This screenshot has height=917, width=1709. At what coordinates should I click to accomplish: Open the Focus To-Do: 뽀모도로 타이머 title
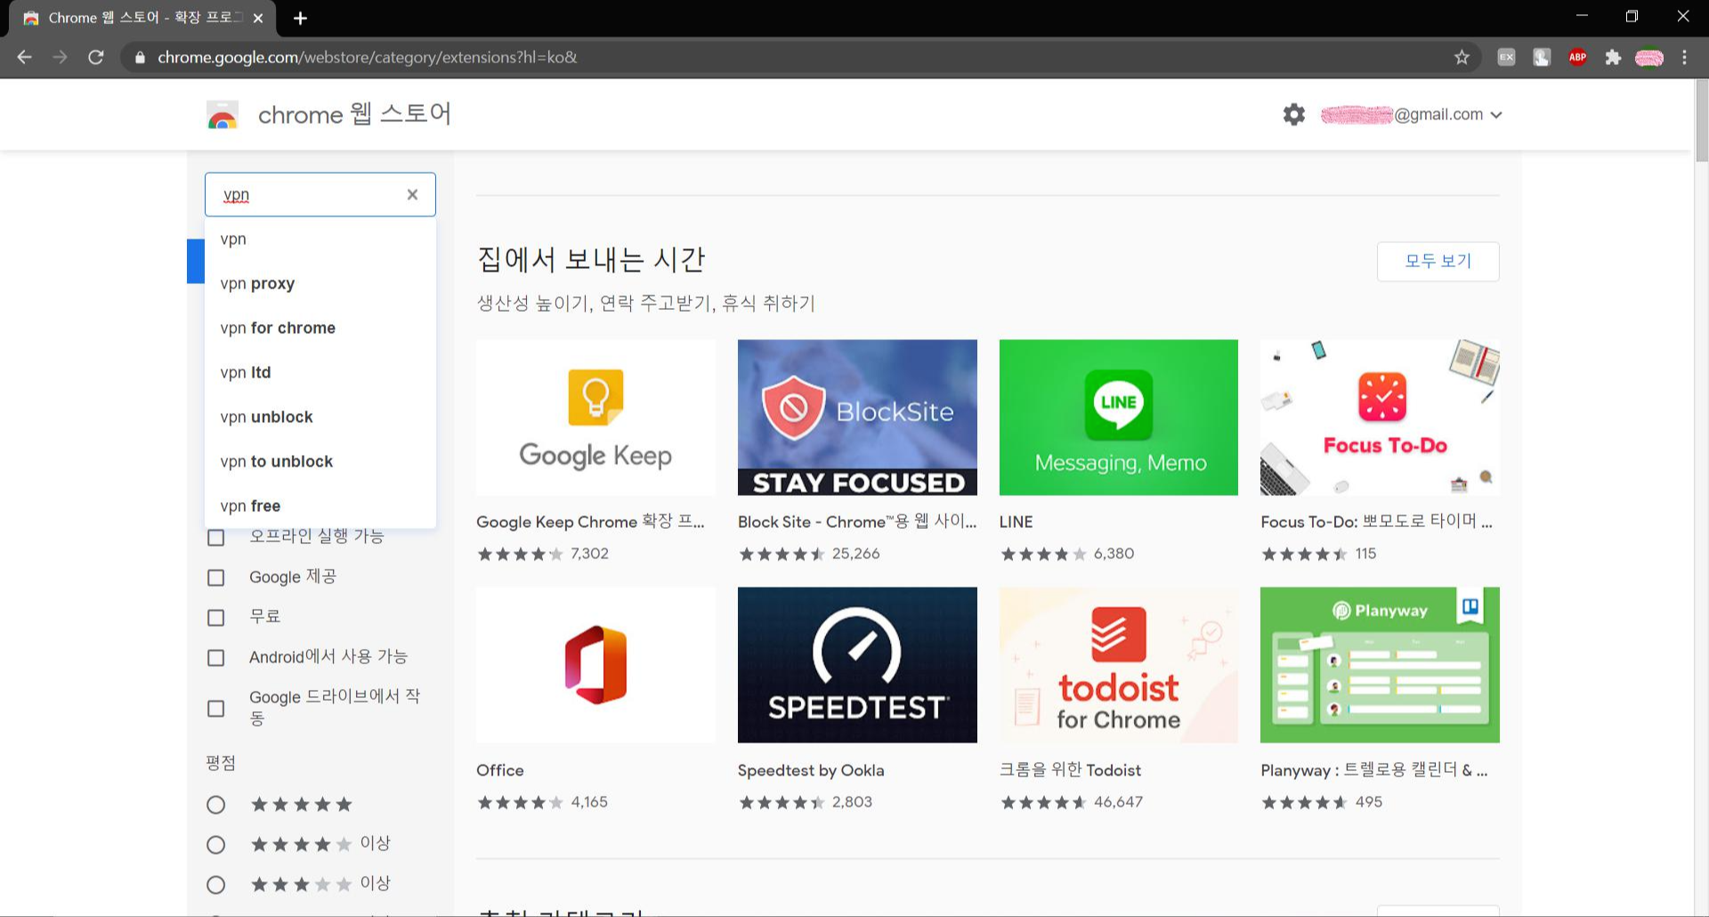click(1376, 522)
